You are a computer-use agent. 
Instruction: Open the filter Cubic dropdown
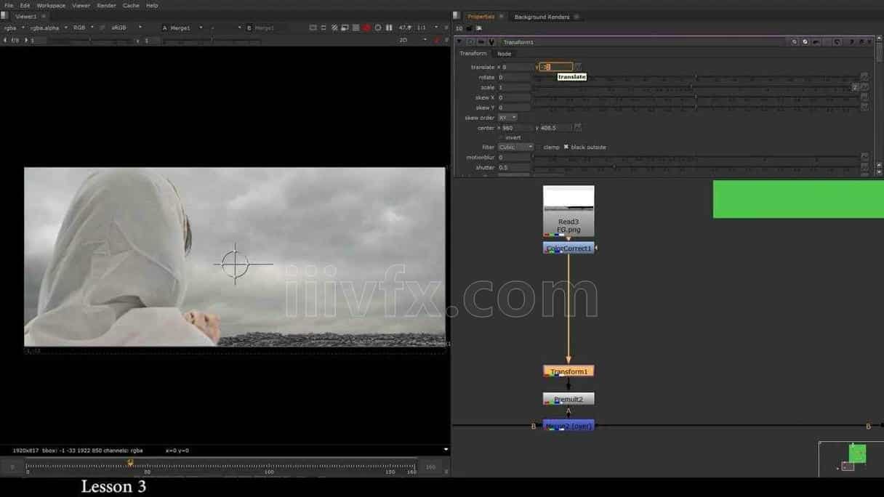pyautogui.click(x=515, y=147)
